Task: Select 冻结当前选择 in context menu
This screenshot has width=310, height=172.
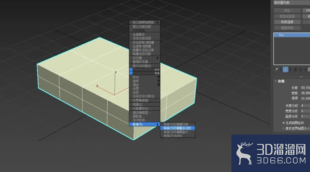Action: (x=145, y=38)
